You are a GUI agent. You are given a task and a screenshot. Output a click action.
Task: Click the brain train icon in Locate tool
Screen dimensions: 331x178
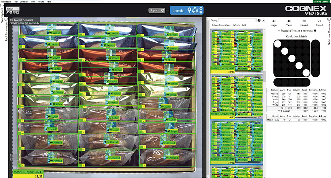[195, 10]
